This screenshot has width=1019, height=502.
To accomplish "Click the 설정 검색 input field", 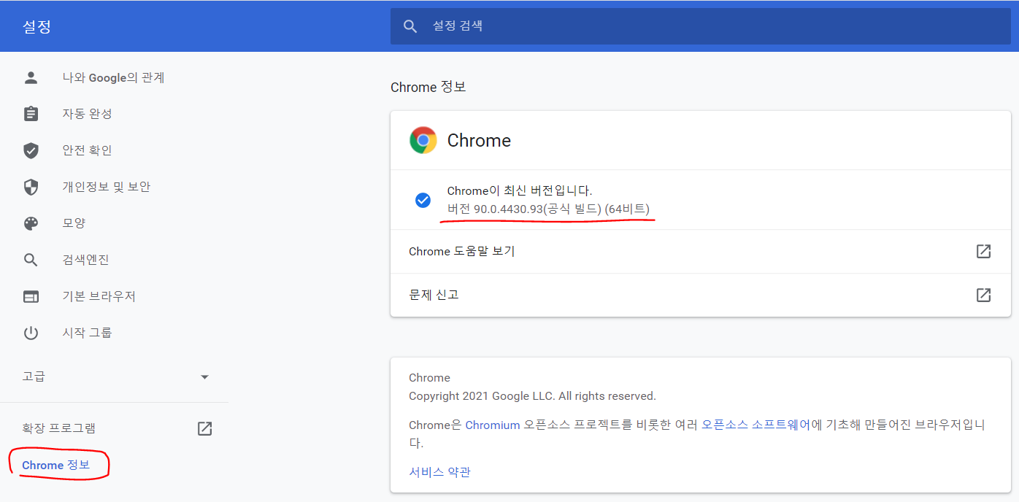I will click(x=701, y=26).
